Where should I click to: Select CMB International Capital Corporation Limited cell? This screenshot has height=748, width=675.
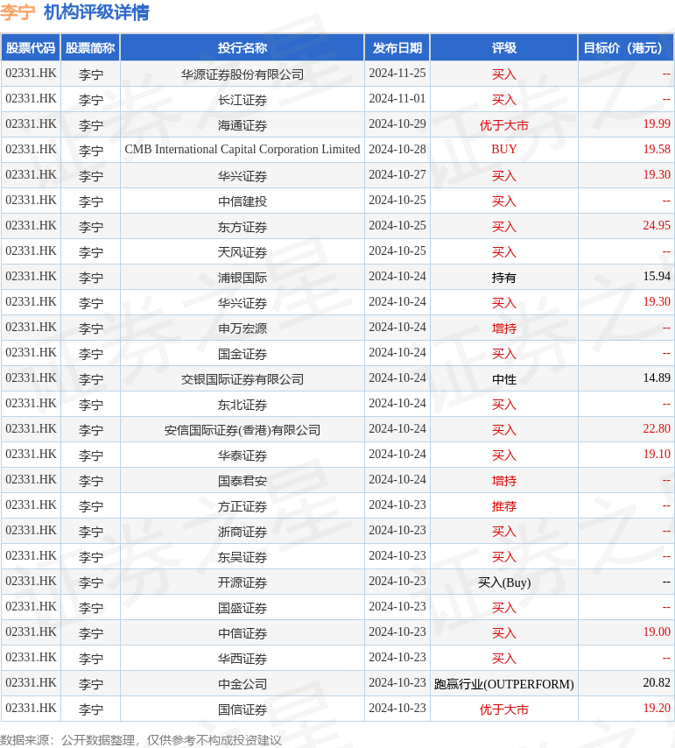point(243,149)
